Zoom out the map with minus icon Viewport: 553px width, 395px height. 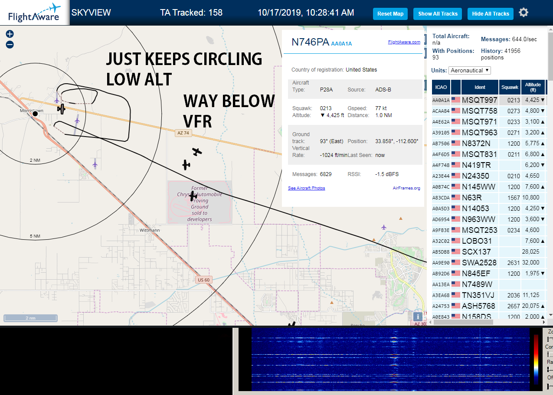coord(10,44)
